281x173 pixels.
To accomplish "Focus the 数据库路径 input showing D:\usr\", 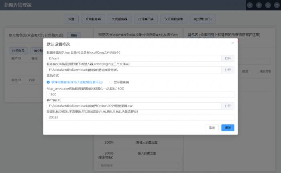I will tap(134, 59).
